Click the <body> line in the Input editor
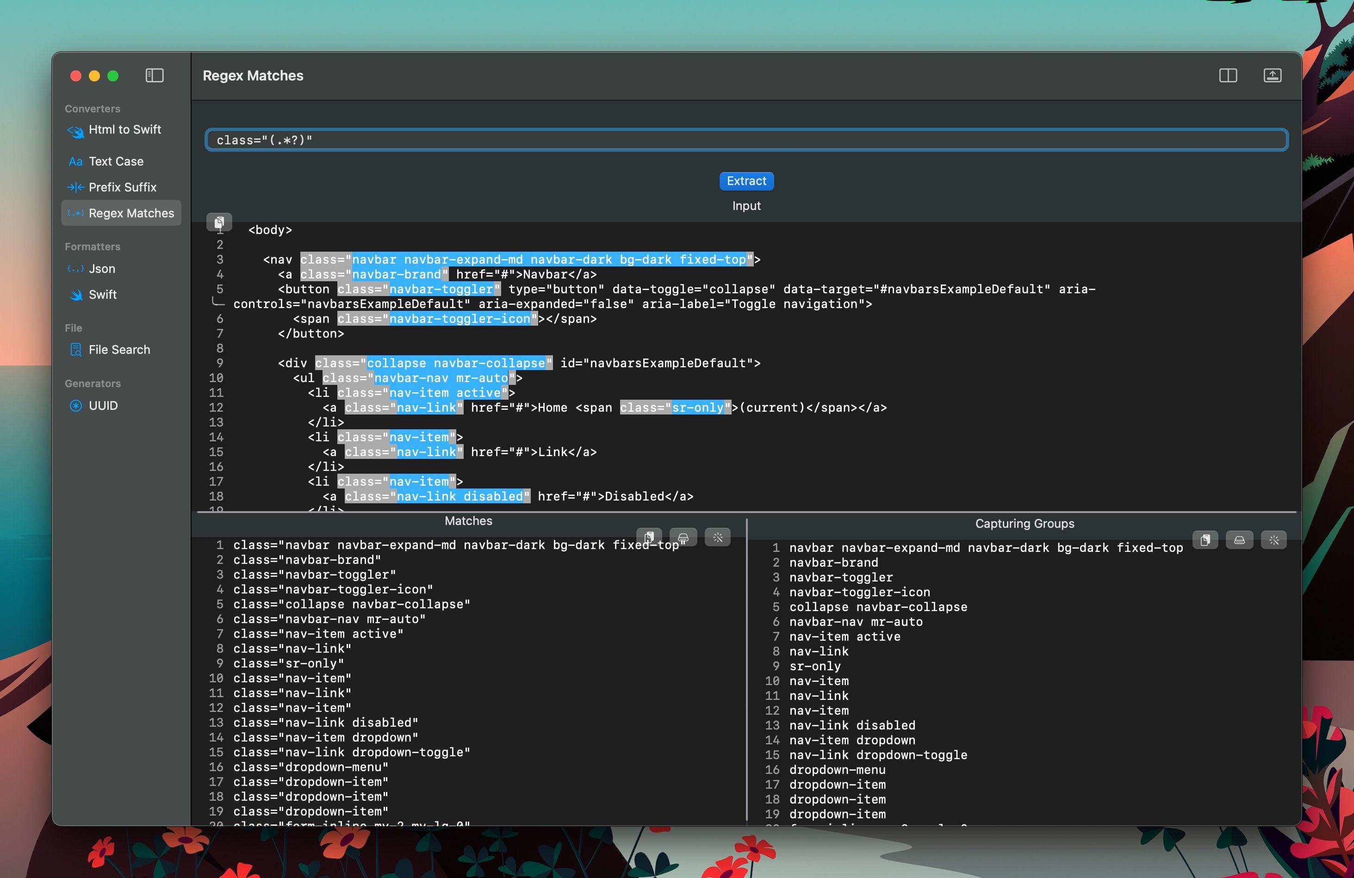The height and width of the screenshot is (878, 1354). pyautogui.click(x=270, y=230)
